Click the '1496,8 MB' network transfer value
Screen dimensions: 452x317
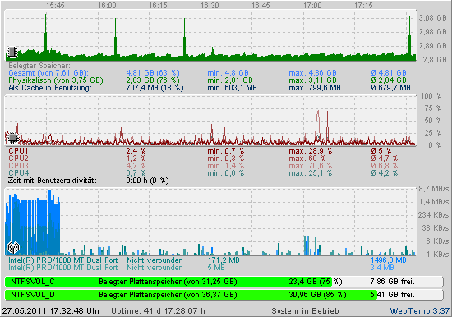(388, 260)
